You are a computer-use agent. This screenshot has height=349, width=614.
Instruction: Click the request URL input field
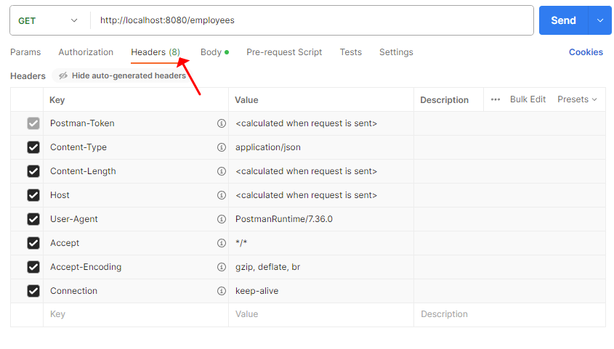point(312,20)
